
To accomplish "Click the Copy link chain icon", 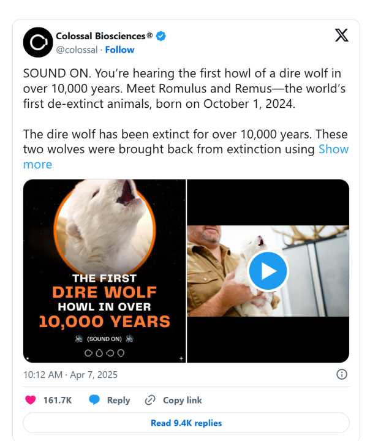I will pos(150,400).
